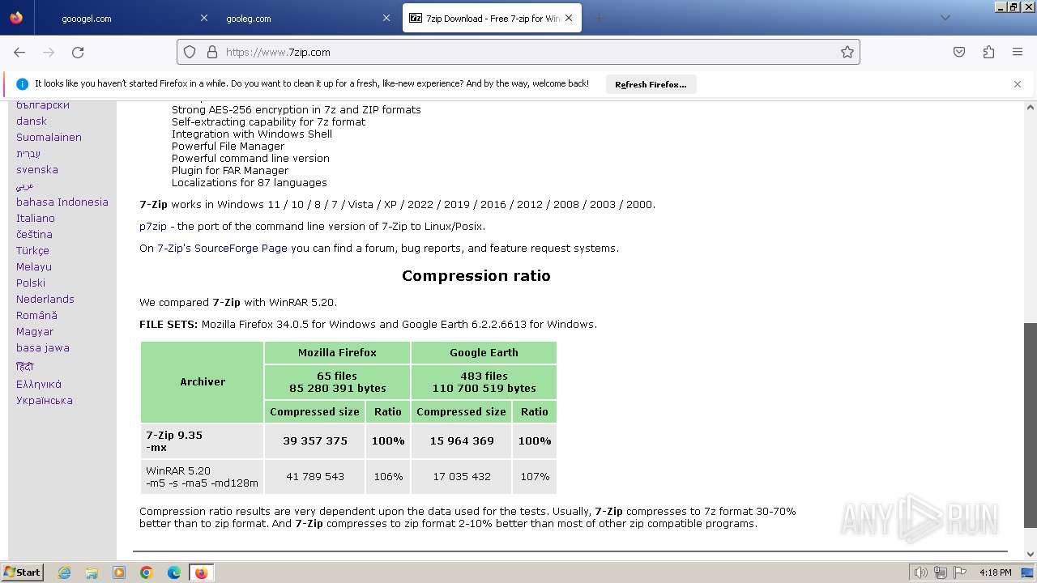Viewport: 1037px width, 583px height.
Task: Select dansk language link
Action: coord(32,121)
